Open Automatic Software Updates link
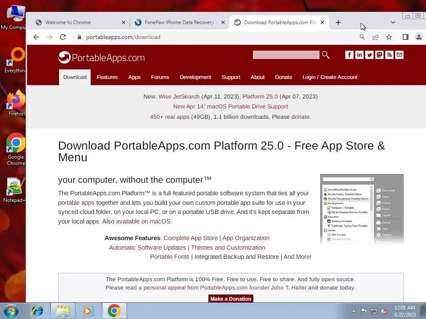Viewport: 426px width, 319px height. click(x=147, y=248)
